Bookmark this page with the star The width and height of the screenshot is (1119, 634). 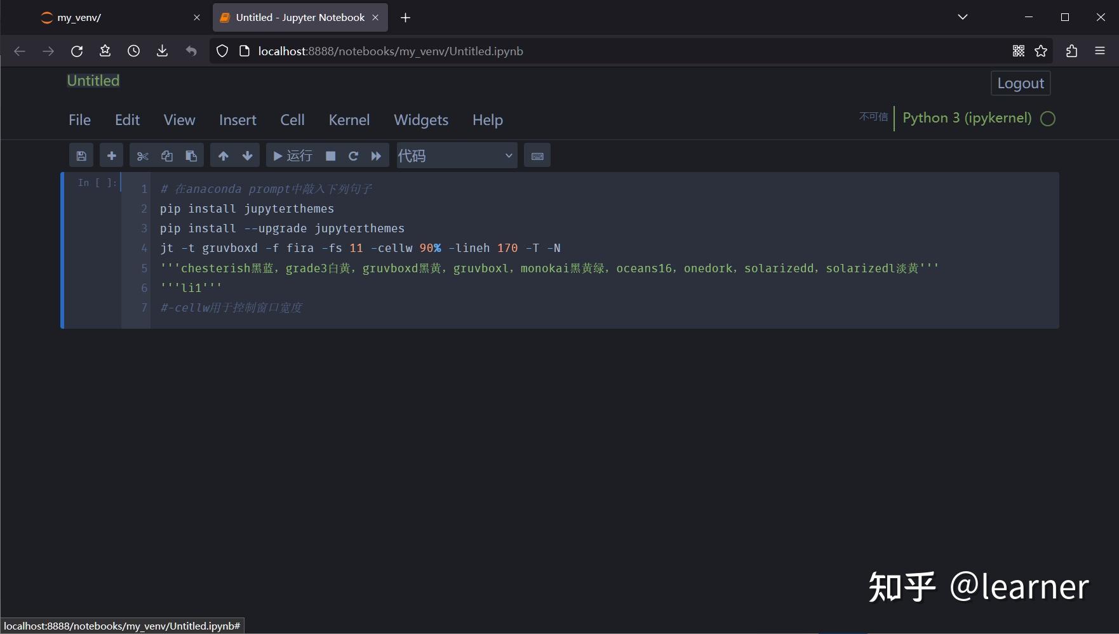click(x=1041, y=51)
